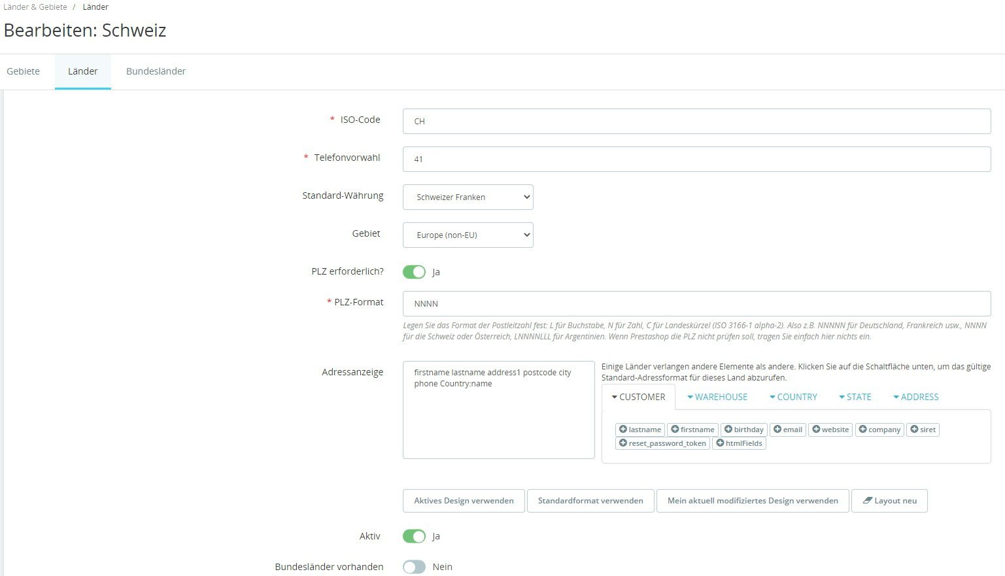Add the email field tag
The image size is (1005, 576).
click(x=787, y=430)
